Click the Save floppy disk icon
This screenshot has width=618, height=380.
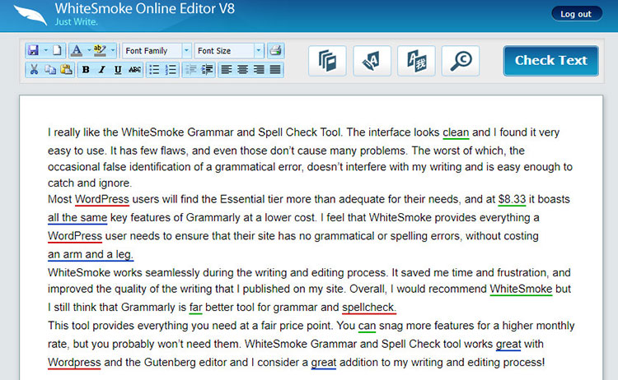point(34,50)
